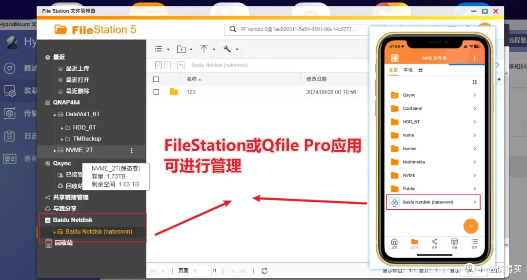The height and width of the screenshot is (280, 527).
Task: Expand the TMBackup folder
Action: point(62,139)
